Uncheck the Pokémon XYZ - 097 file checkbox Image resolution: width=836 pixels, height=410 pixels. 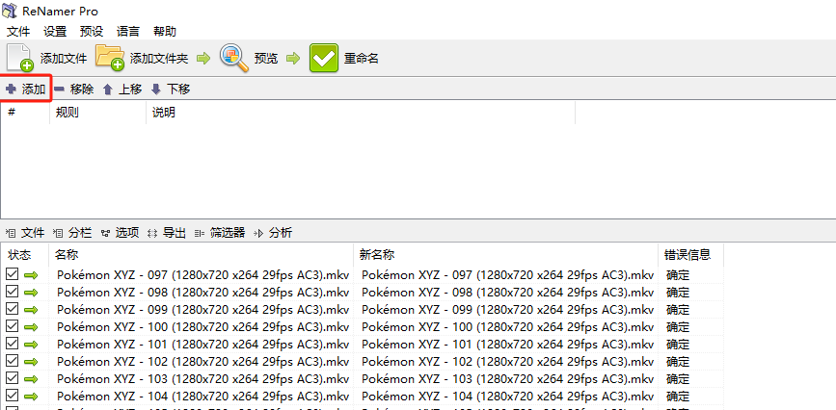(x=12, y=274)
